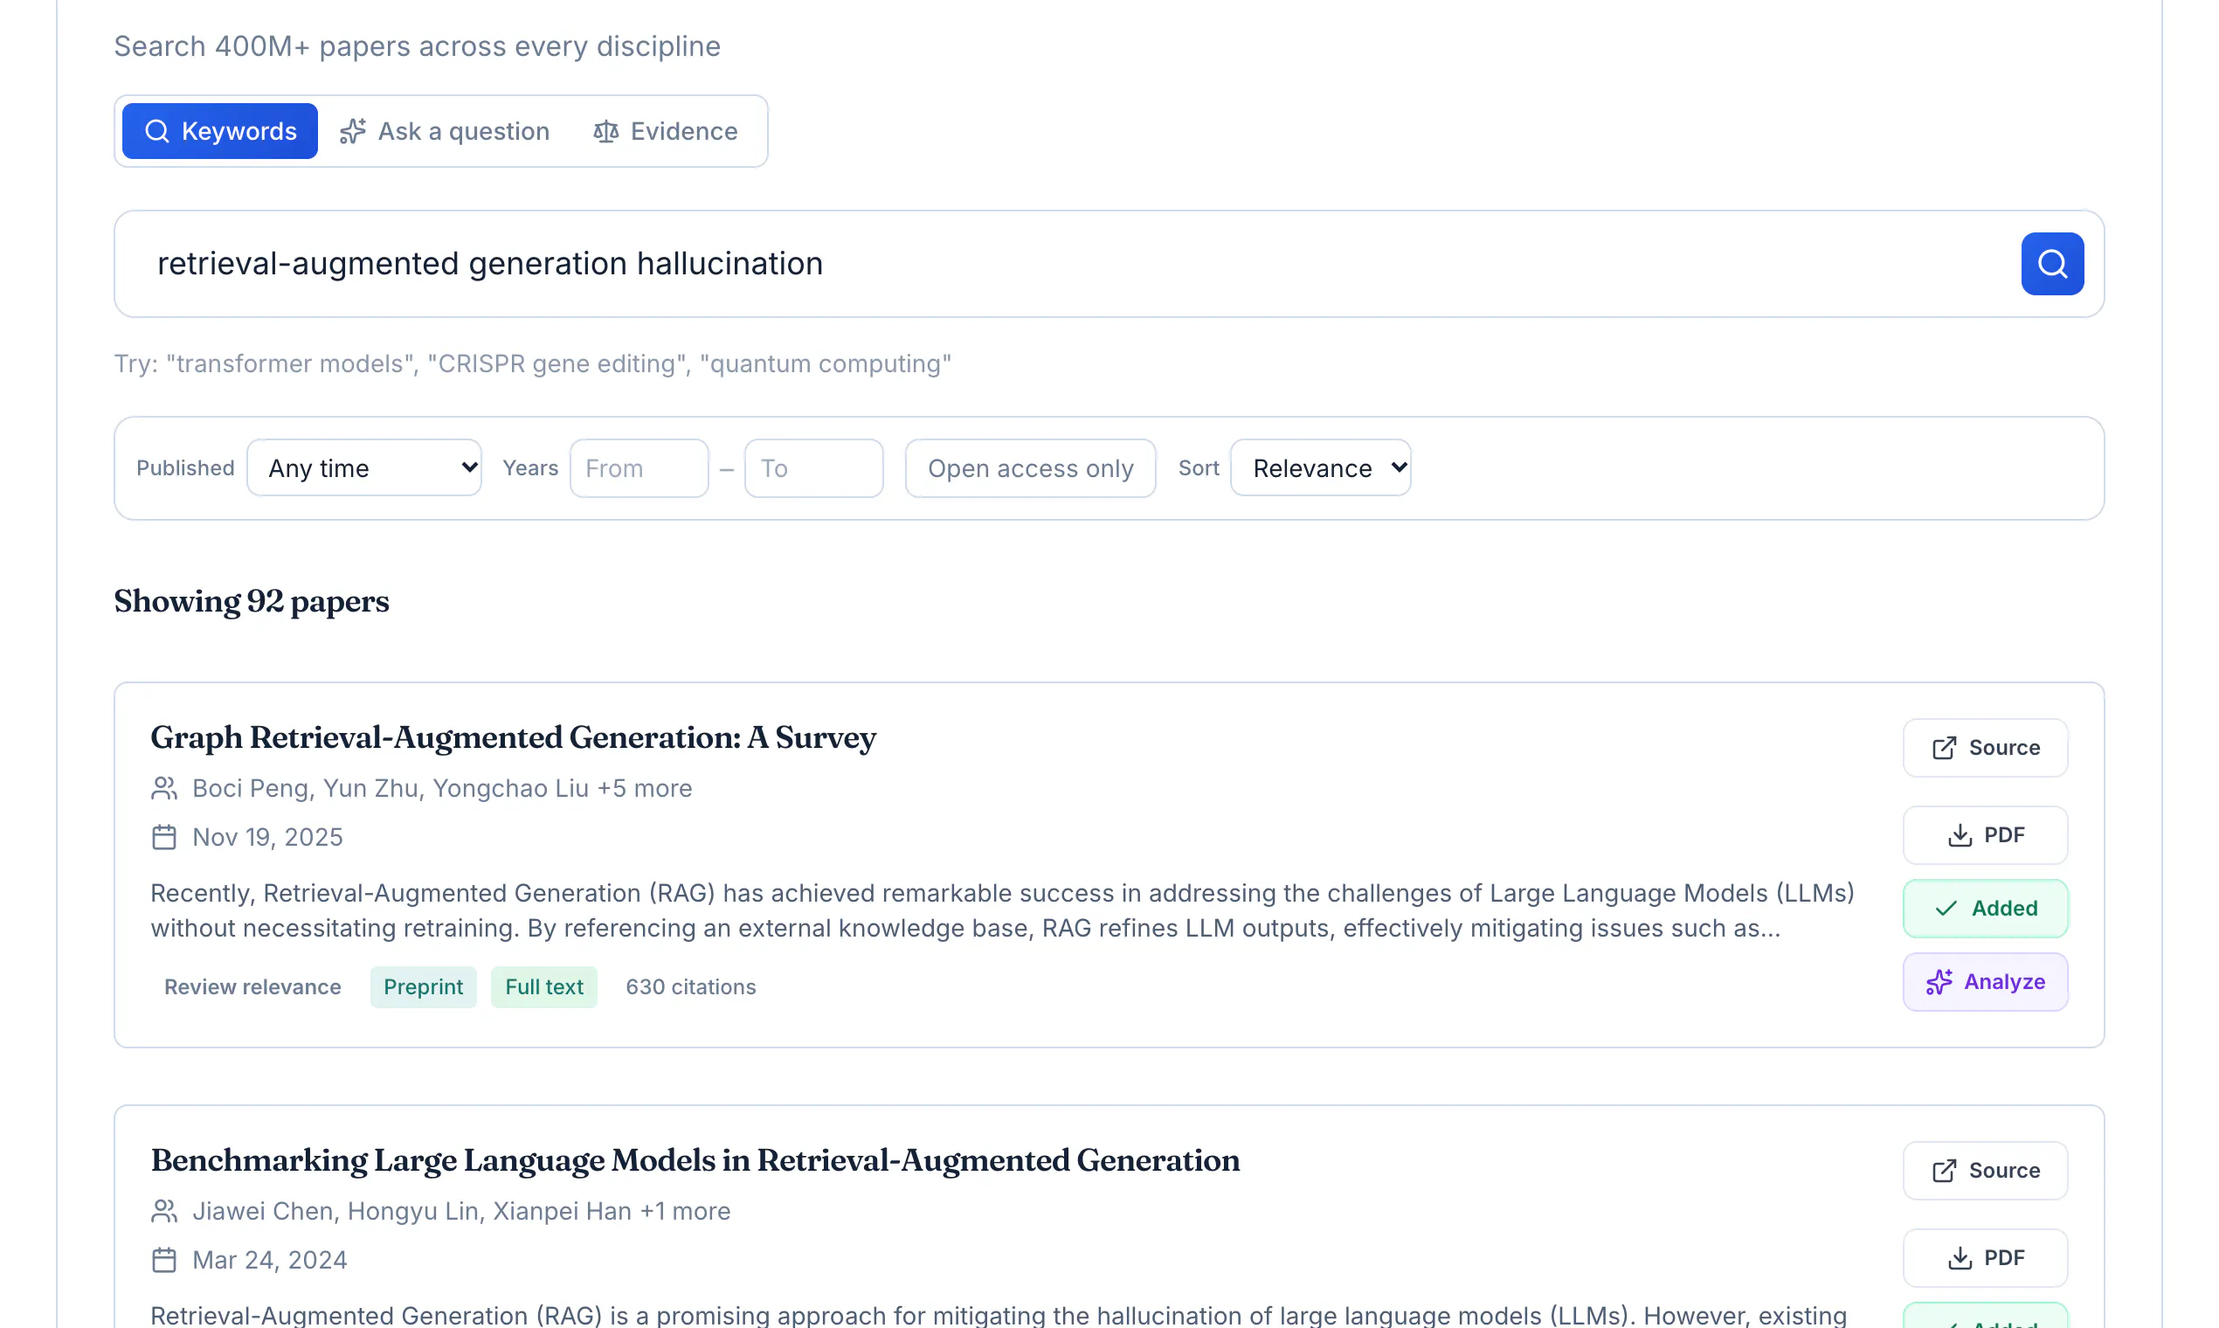This screenshot has height=1328, width=2219.
Task: Click the authors icon beside Jiawei Chen
Action: tap(163, 1212)
